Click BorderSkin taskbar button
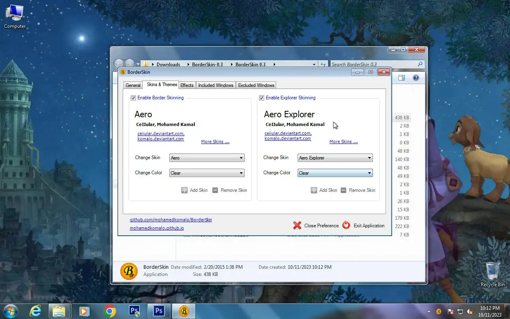The height and width of the screenshot is (319, 510). [184, 311]
